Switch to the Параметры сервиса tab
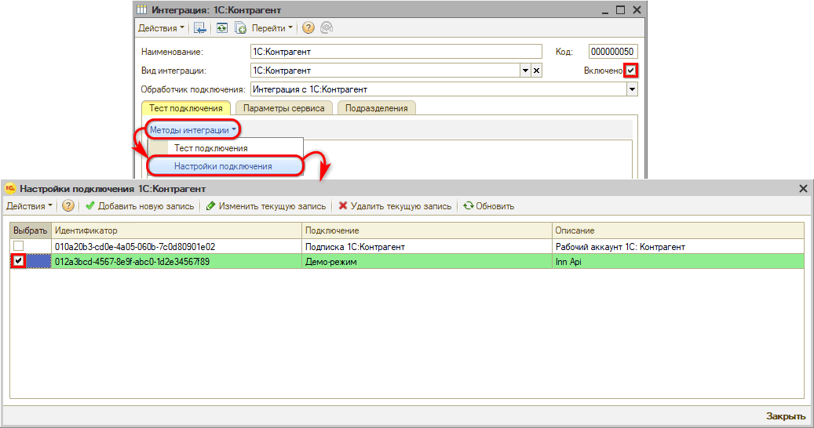 click(284, 108)
